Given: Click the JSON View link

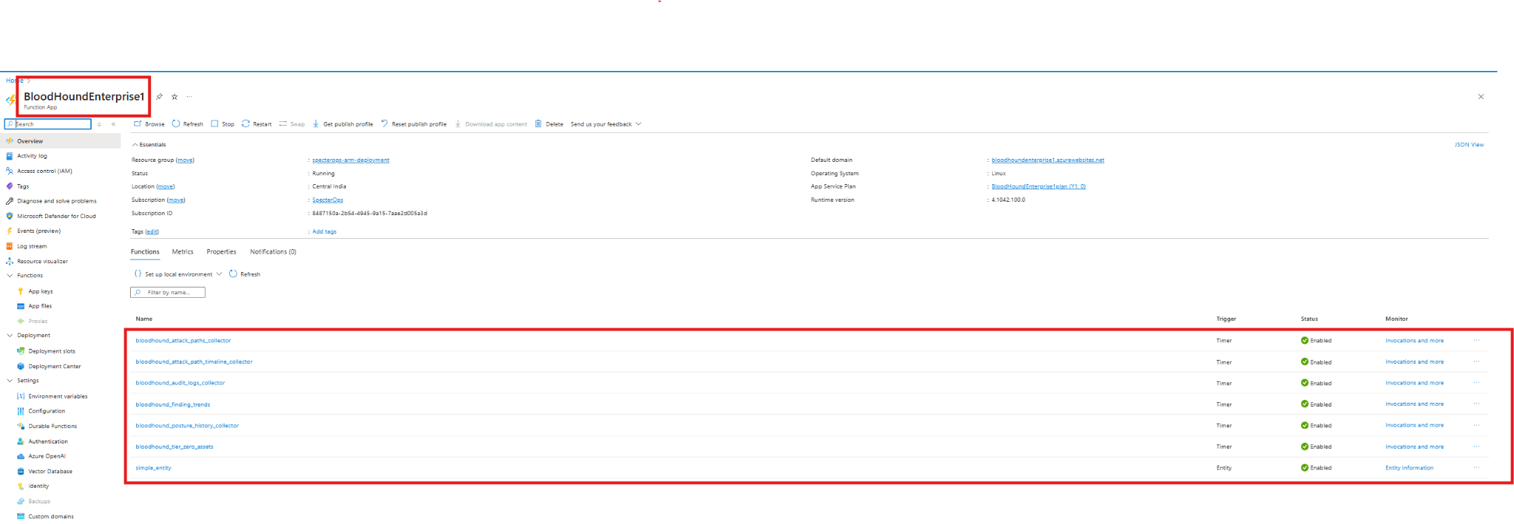Looking at the screenshot, I should [x=1469, y=145].
